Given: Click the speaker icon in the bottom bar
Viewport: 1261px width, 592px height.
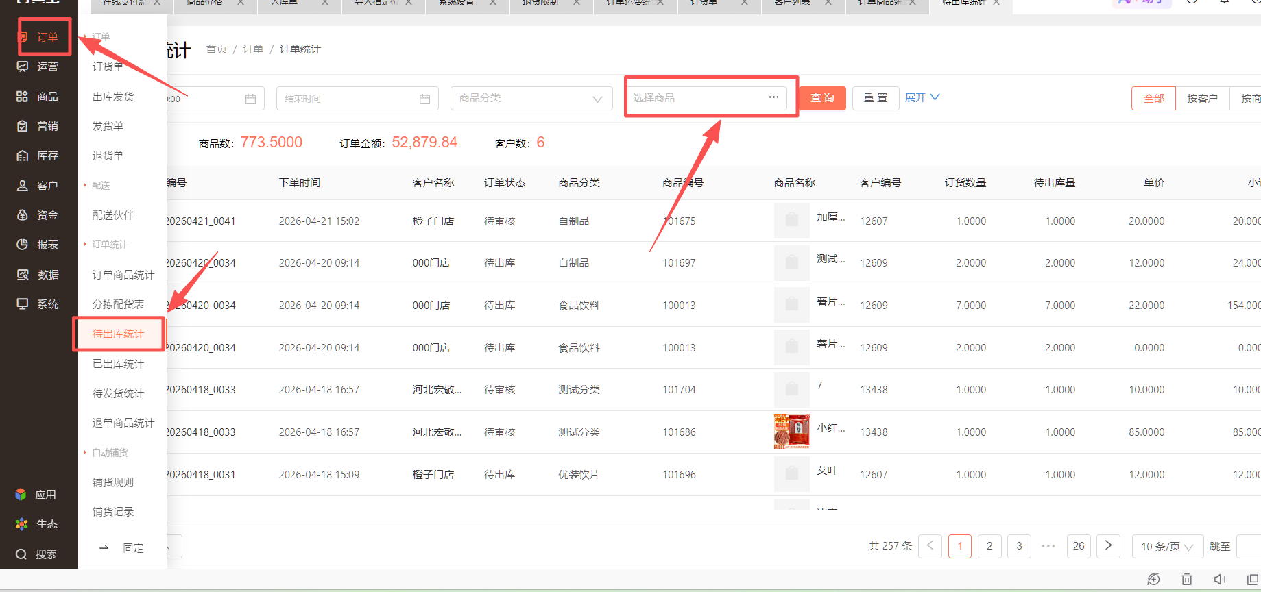Looking at the screenshot, I should (1220, 580).
